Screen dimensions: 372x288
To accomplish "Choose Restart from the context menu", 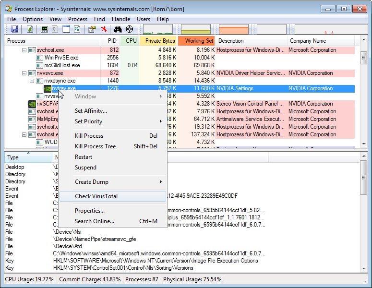I will click(x=113, y=157).
